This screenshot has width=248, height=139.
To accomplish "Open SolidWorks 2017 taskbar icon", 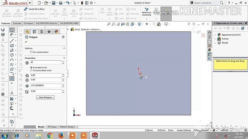I will (x=95, y=136).
